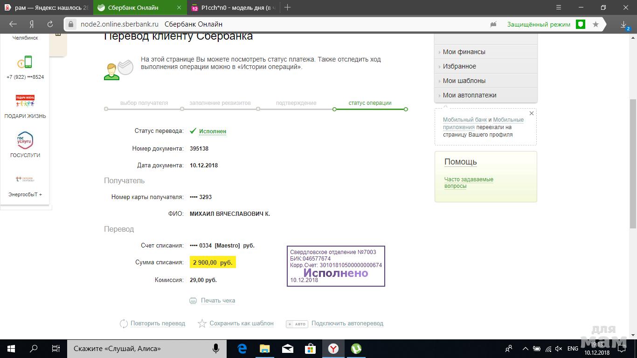Open browser downloads arrow icon
The image size is (637, 358).
click(x=623, y=24)
